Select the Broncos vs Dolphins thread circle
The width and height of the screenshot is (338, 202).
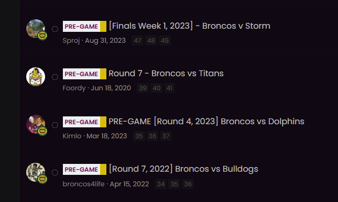tap(55, 125)
